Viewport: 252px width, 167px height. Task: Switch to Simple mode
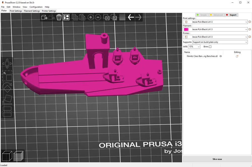pos(202,15)
